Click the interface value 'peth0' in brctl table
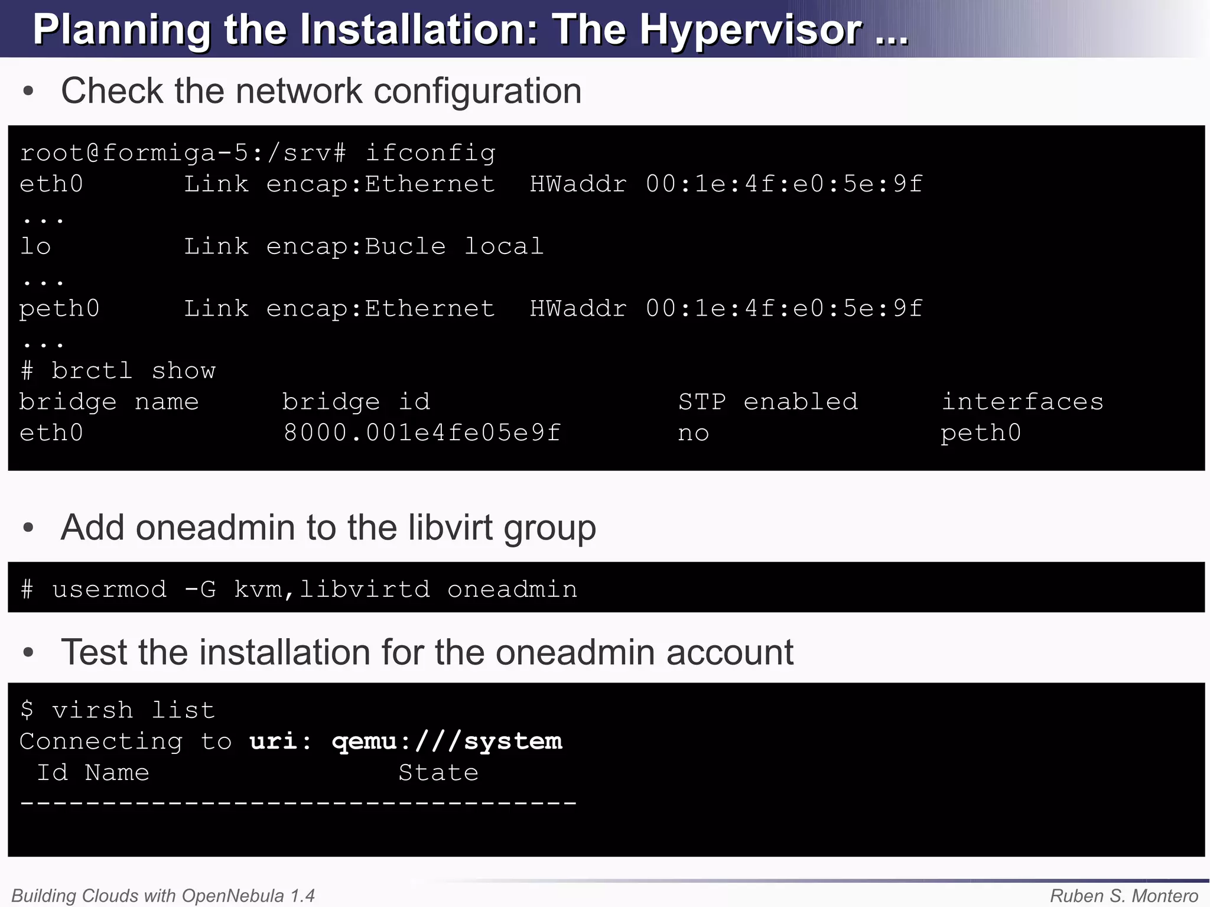 click(981, 433)
